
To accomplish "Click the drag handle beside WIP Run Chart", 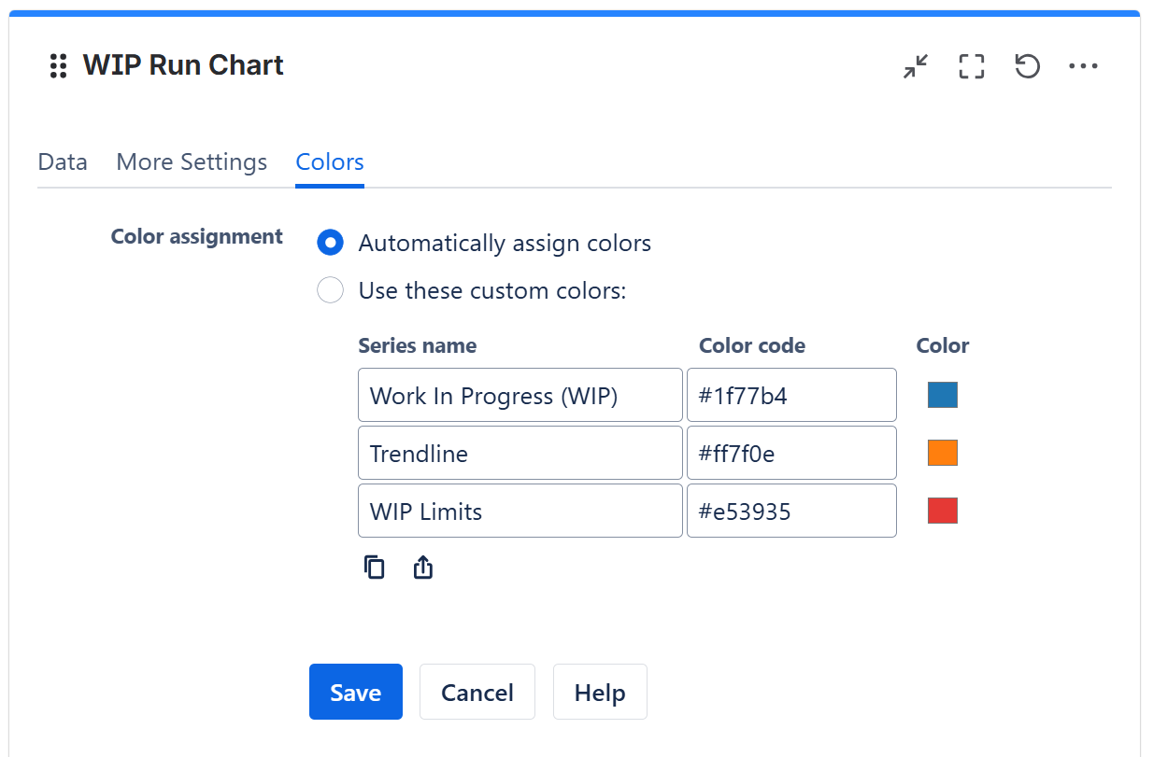I will pyautogui.click(x=58, y=65).
